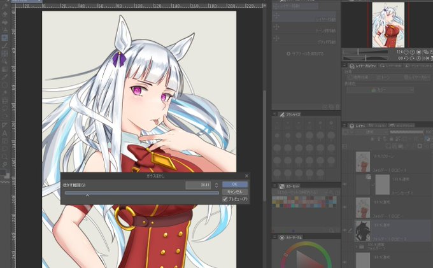Screen dimensions: 433x268
Task: Click the rotate right icon in navigator
Action: coord(412,58)
